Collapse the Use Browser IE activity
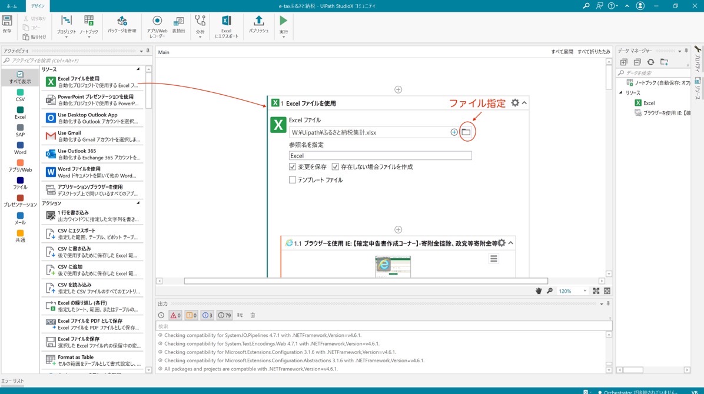Viewport: 704px width, 394px height. point(510,243)
